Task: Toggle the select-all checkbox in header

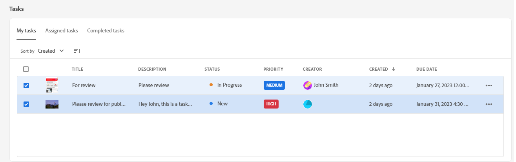Action: click(x=26, y=69)
